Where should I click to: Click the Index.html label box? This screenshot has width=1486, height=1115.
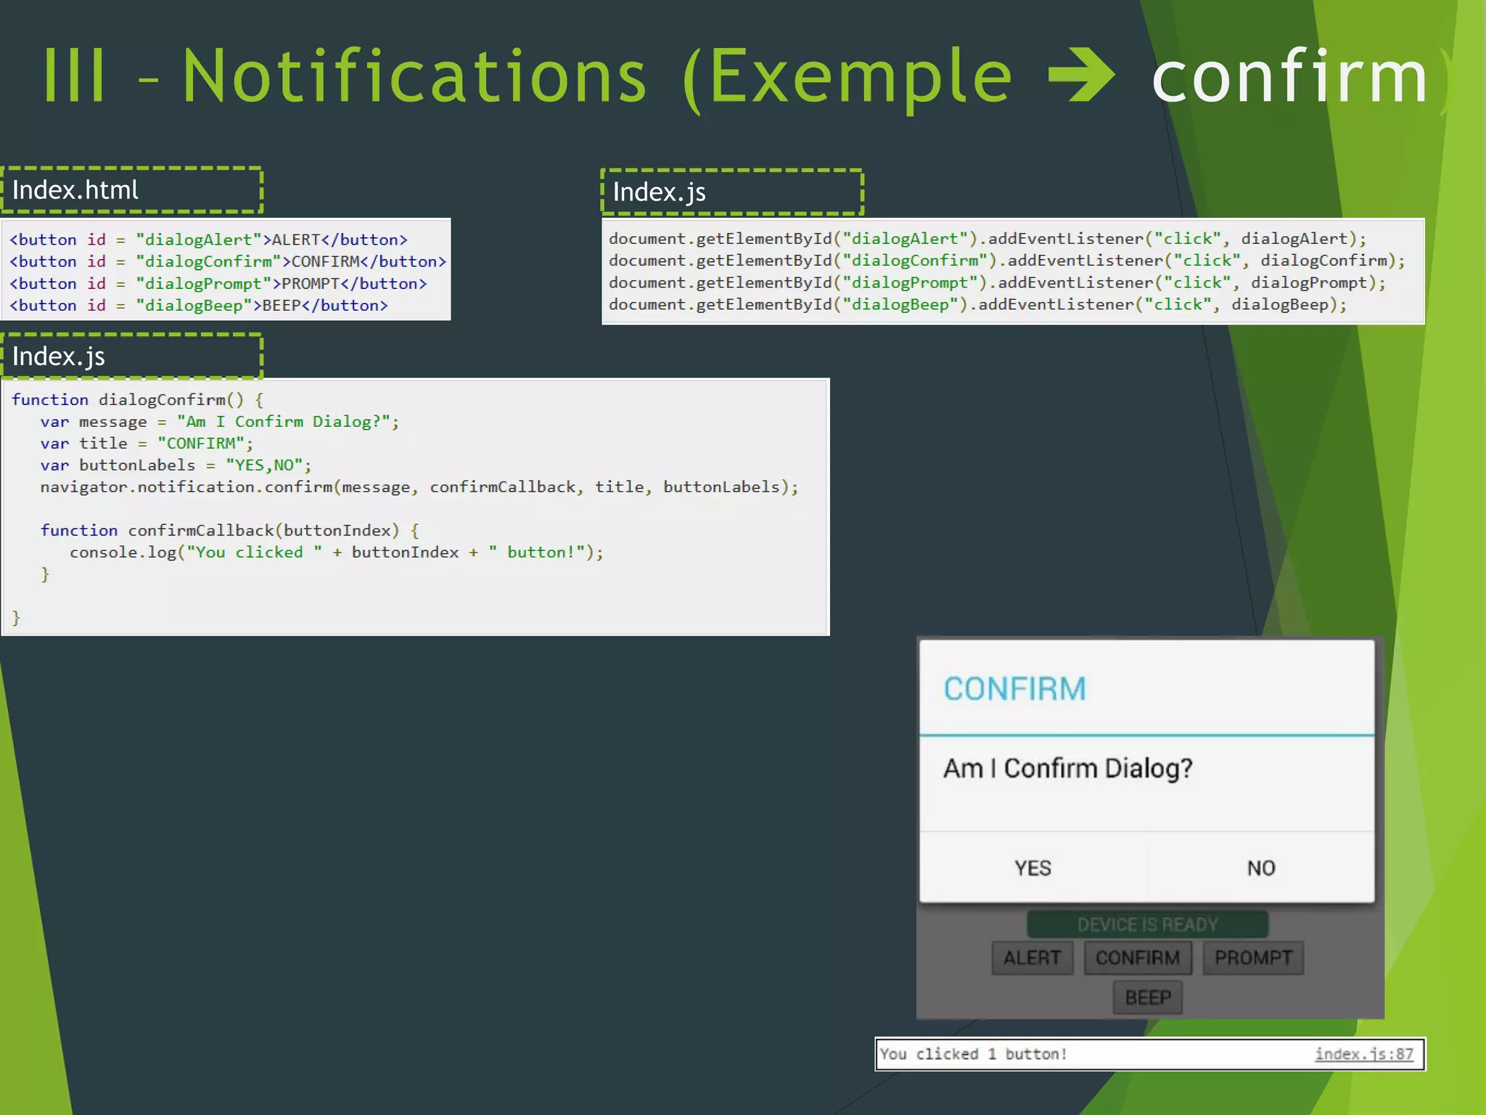tap(132, 190)
